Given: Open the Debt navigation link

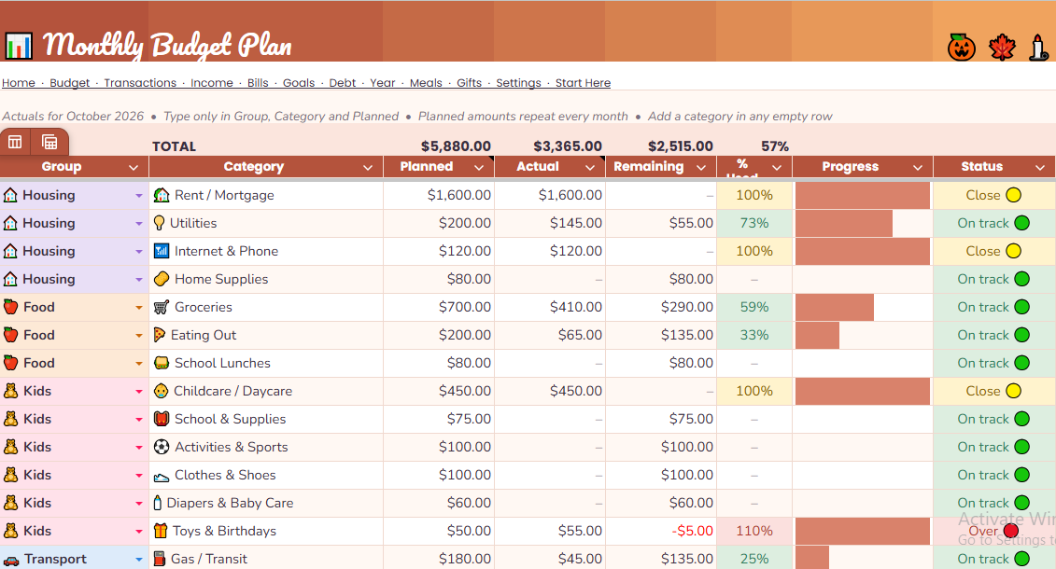Looking at the screenshot, I should click(342, 83).
